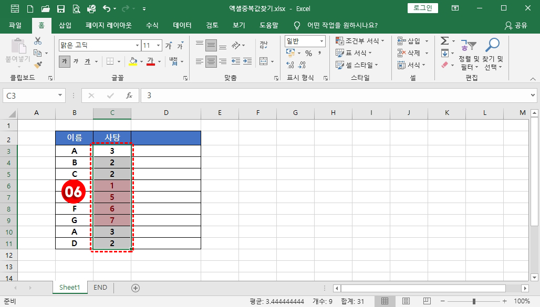Toggle underline formatting
The image size is (540, 307).
[x=88, y=60]
